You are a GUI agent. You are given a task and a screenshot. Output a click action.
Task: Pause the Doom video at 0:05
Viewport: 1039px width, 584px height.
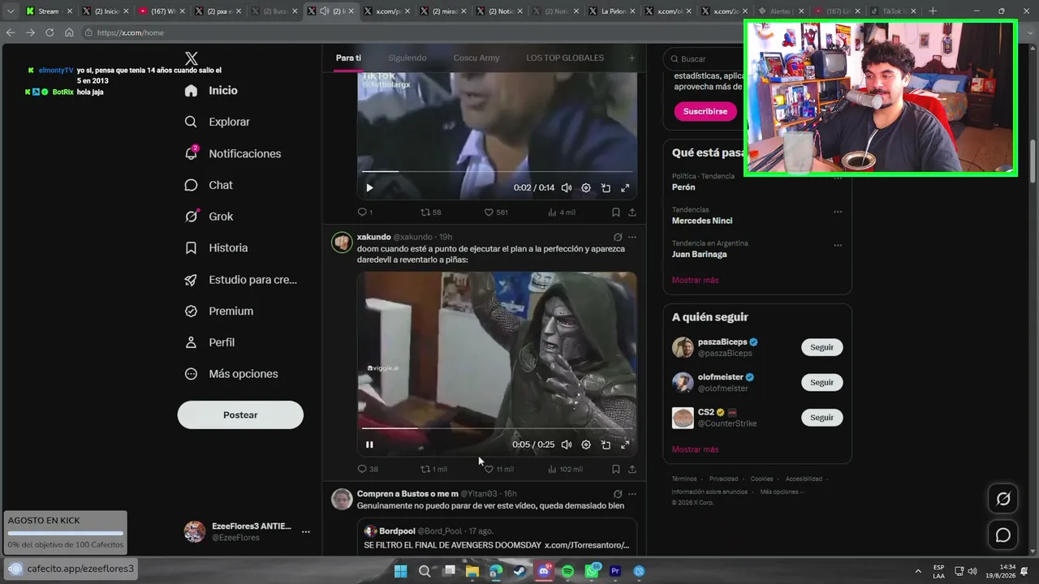tap(369, 444)
